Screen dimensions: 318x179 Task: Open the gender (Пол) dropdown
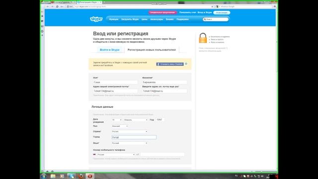[120, 126]
